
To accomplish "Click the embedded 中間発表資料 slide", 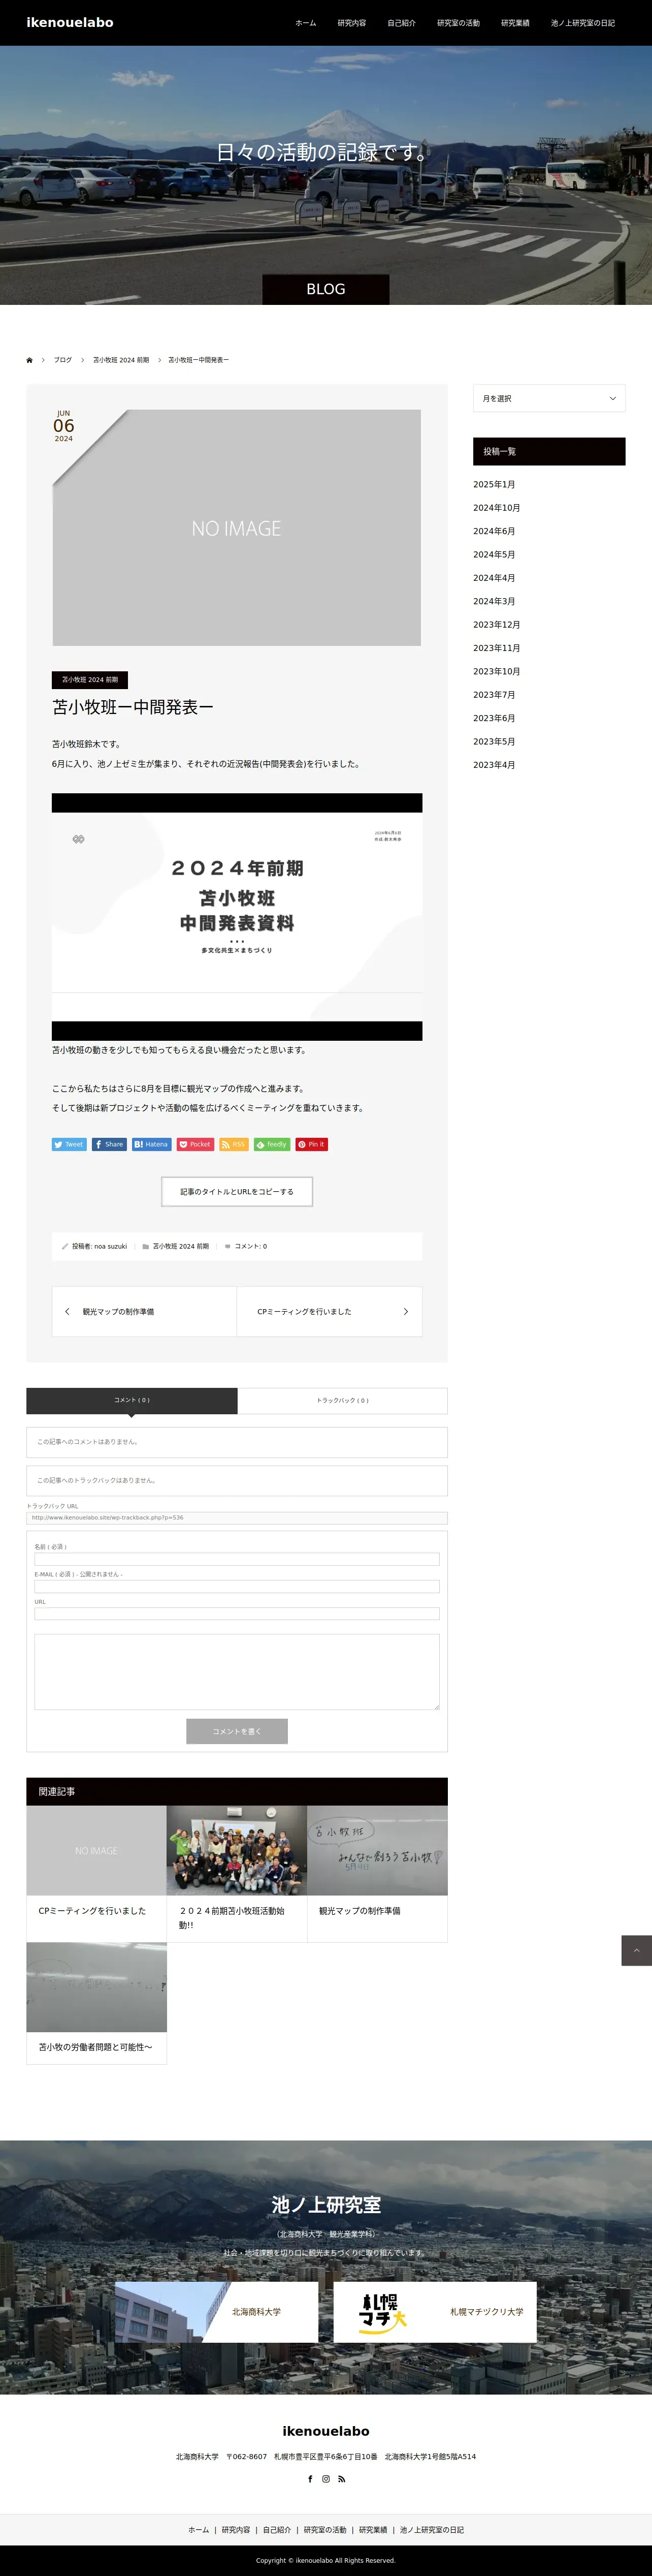I will click(x=237, y=916).
